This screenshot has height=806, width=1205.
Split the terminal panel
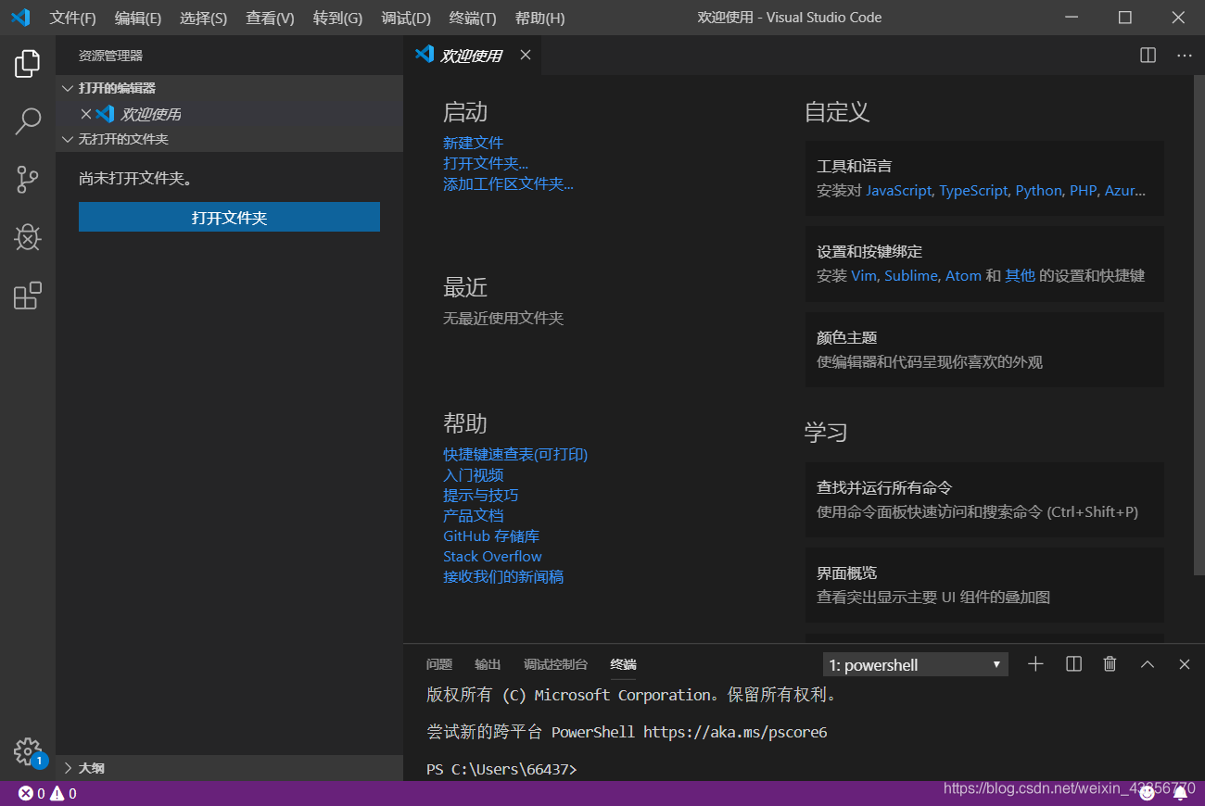coord(1073,663)
